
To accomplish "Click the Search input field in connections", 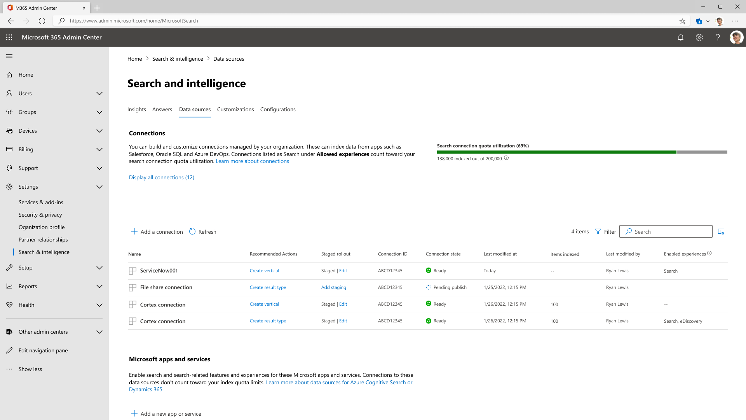I will (666, 231).
